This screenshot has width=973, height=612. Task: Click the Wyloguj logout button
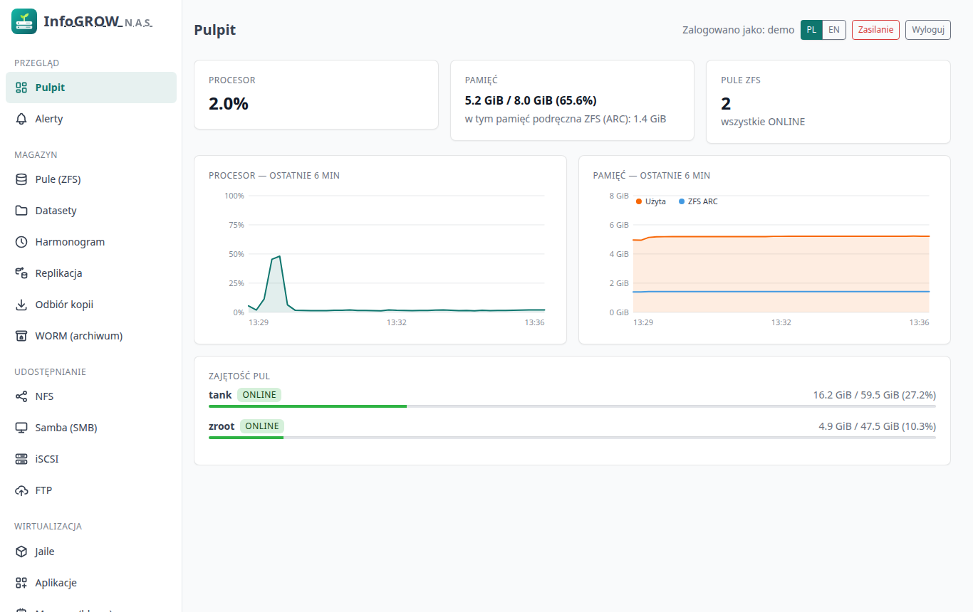928,30
